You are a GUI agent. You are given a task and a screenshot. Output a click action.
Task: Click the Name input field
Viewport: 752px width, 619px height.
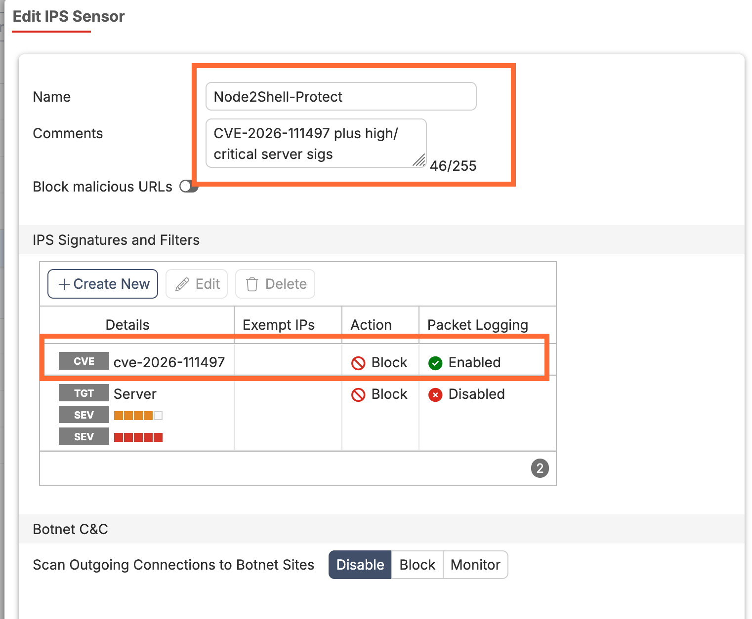[341, 96]
